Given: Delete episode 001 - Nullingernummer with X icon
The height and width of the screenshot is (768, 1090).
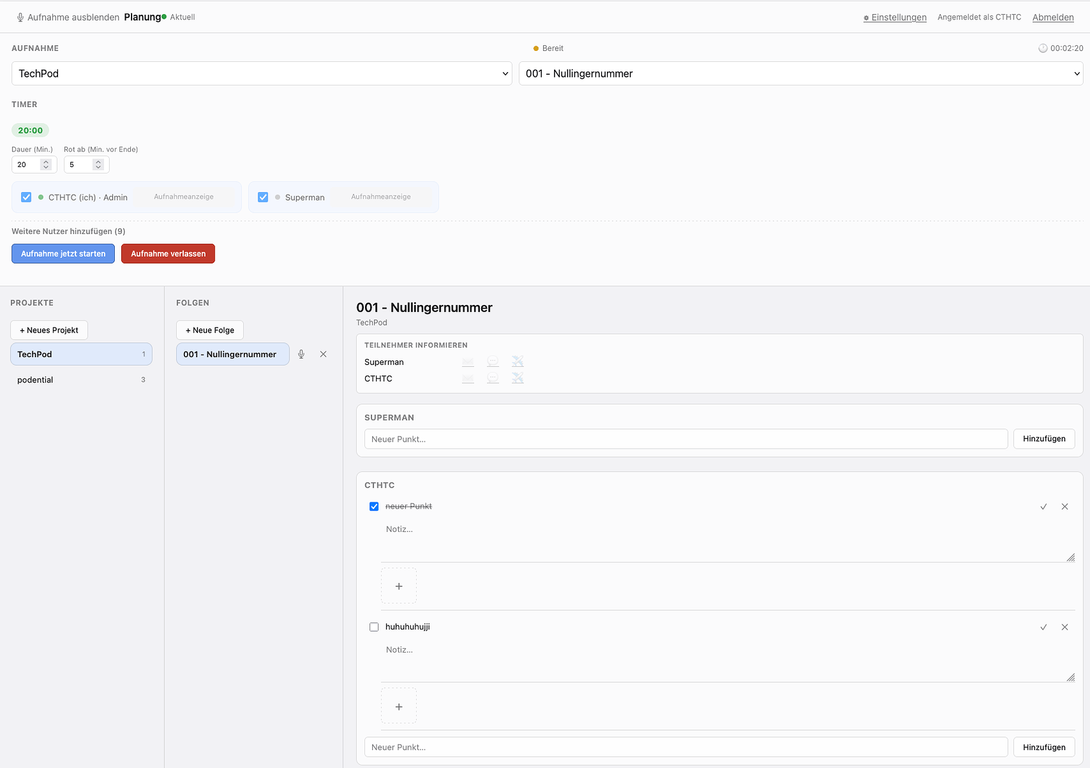Looking at the screenshot, I should [x=324, y=354].
